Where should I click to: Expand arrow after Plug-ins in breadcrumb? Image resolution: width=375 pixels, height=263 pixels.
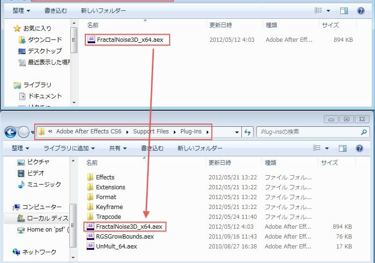pos(207,132)
